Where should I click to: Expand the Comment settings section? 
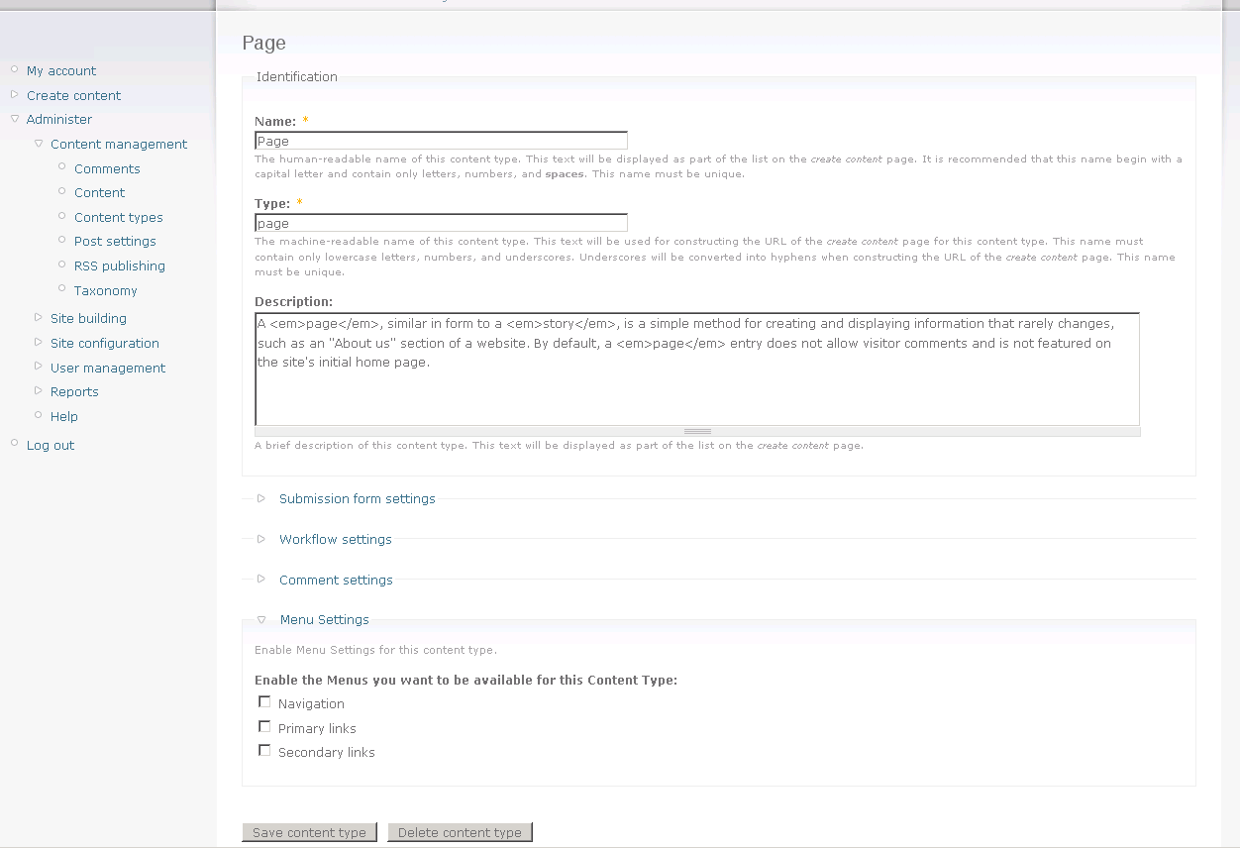pyautogui.click(x=336, y=581)
